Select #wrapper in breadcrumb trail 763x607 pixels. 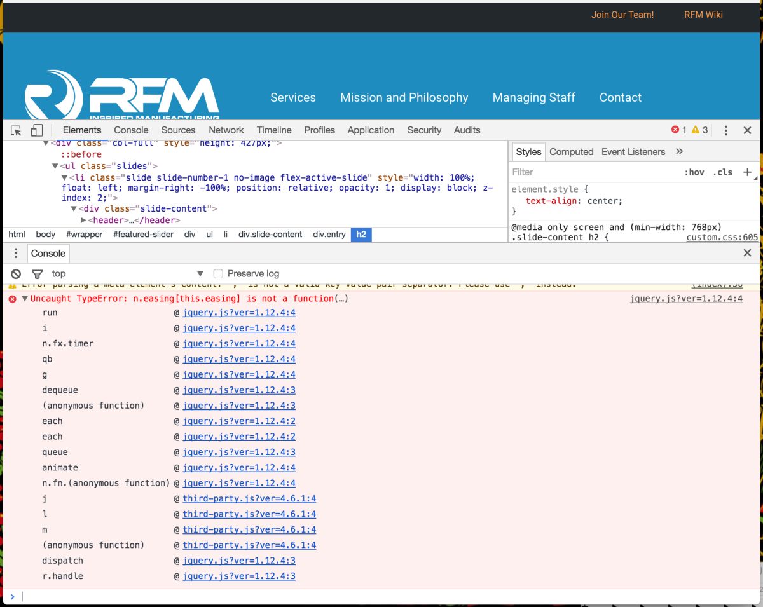pos(85,235)
